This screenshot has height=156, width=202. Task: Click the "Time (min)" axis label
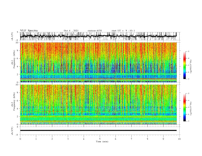point(102,141)
